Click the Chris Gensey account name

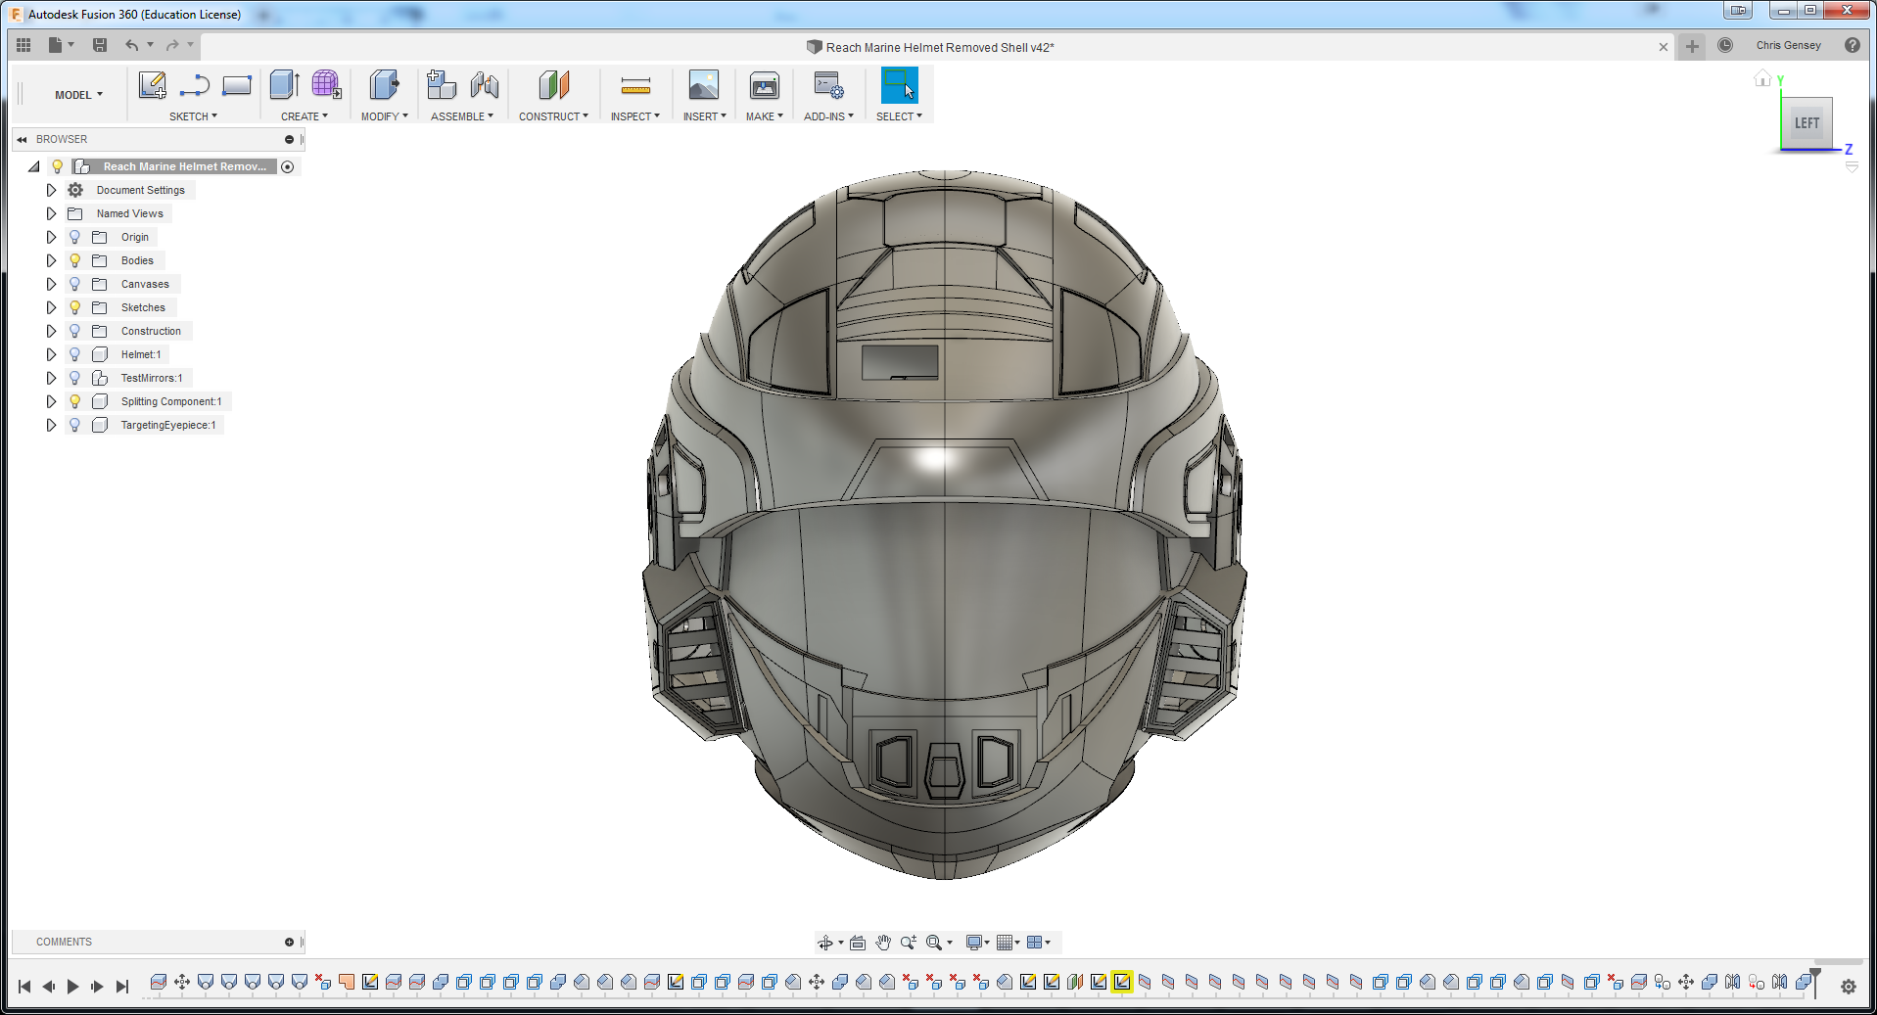coord(1788,45)
